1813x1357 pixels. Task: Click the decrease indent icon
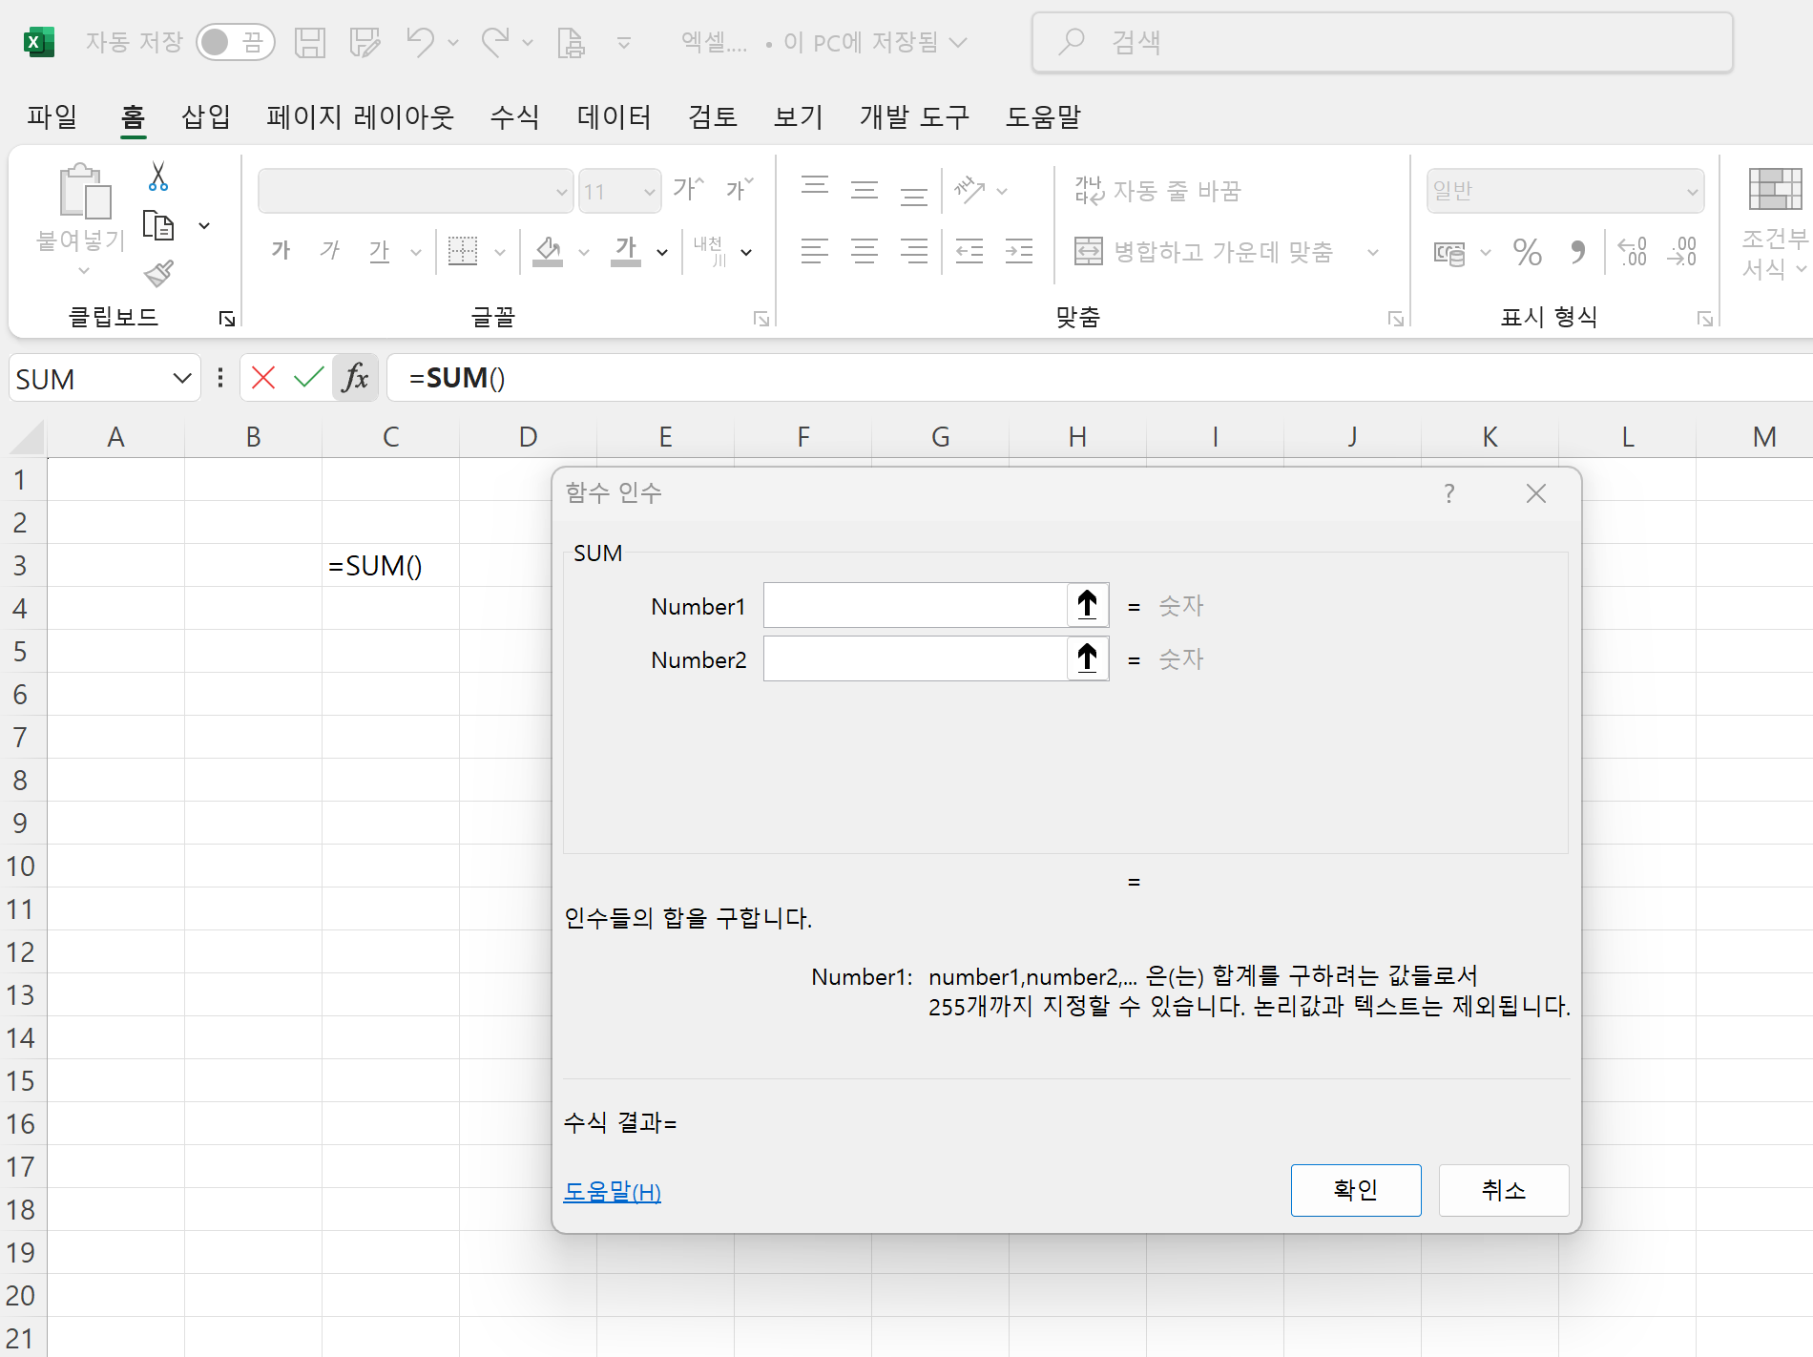coord(969,251)
